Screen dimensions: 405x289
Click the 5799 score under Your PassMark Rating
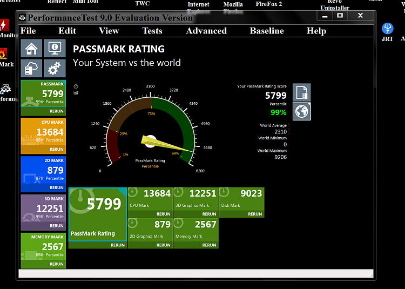(x=275, y=96)
